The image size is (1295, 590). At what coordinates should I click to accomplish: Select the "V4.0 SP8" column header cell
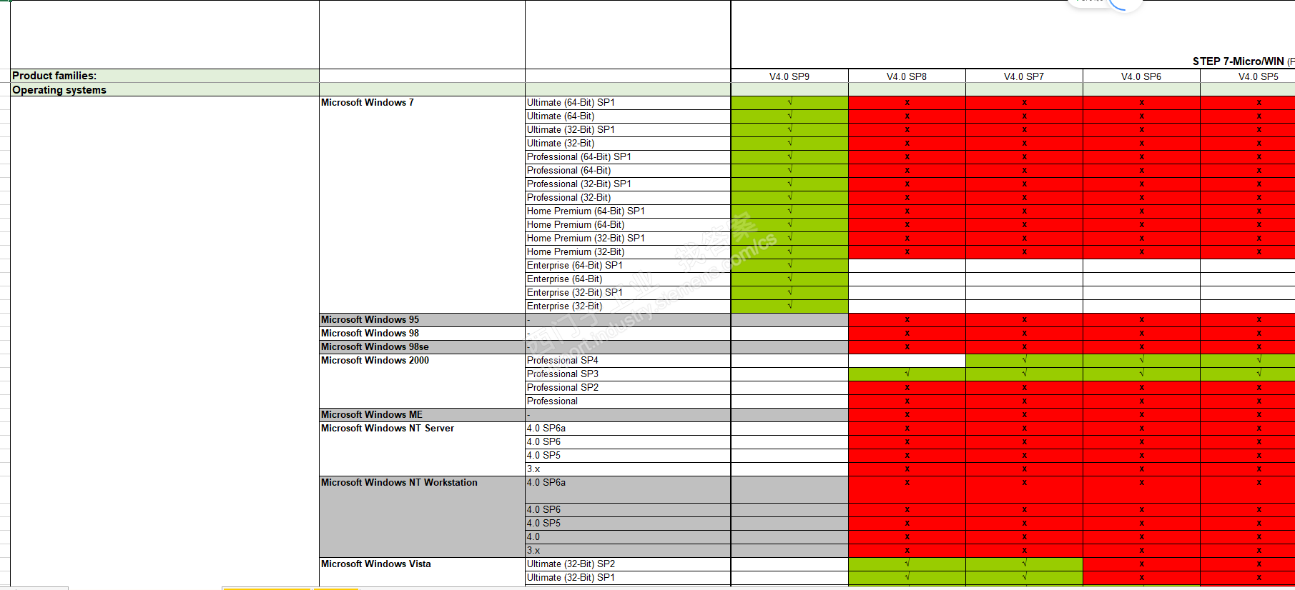[907, 76]
